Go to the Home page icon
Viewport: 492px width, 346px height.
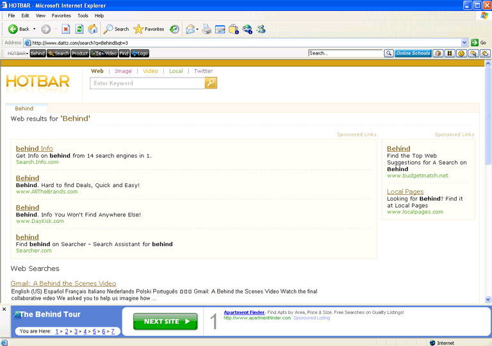tap(93, 29)
